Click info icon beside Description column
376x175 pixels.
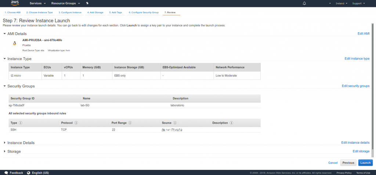click(232, 123)
